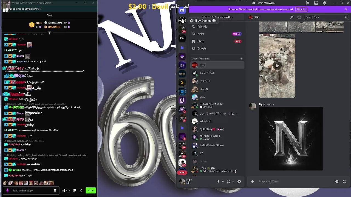
Task: Open emoji picker in Discord message bar
Action: click(337, 181)
